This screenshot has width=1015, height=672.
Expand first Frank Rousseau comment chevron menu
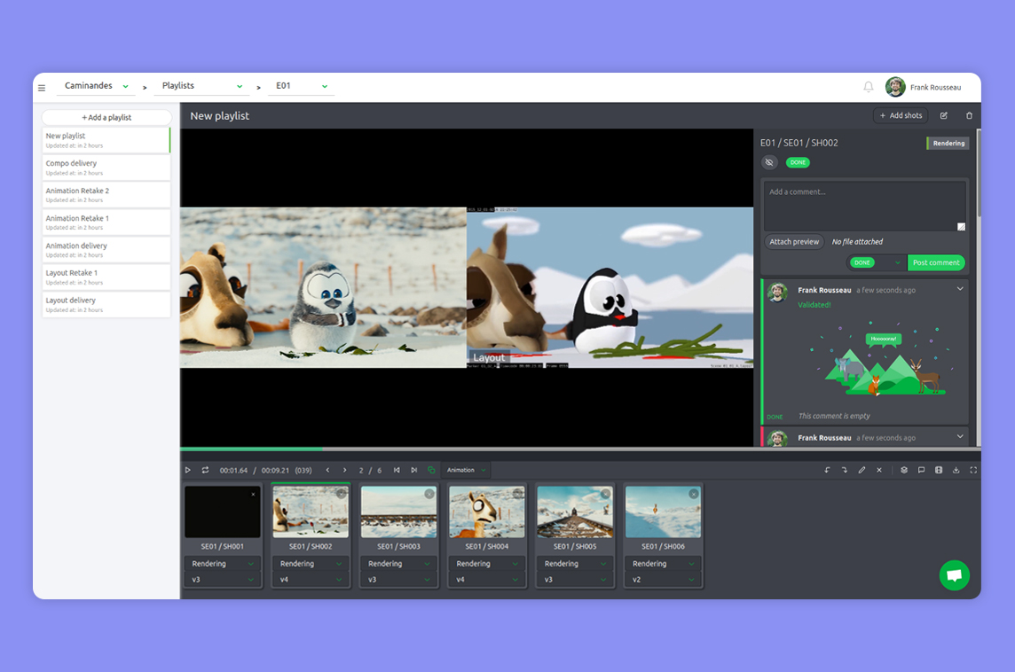(x=960, y=289)
